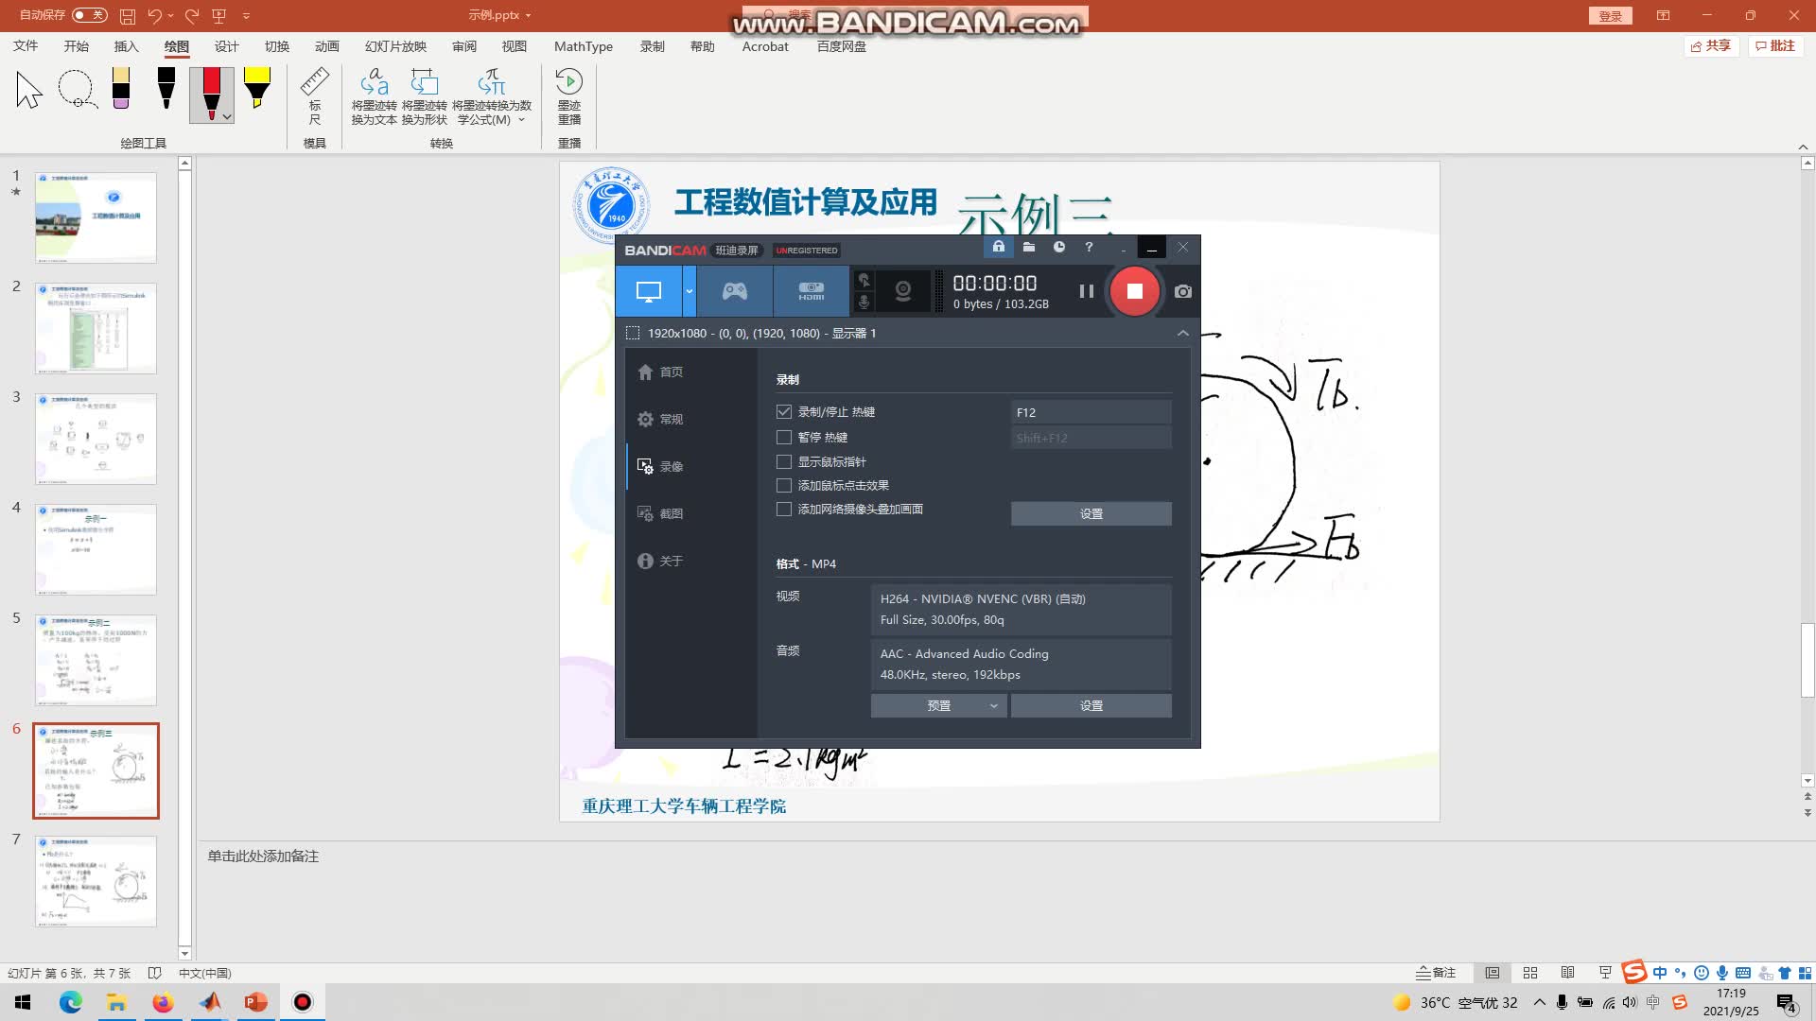Screen dimensions: 1816x1021
Task: Open the red pen color dropdown arrow
Action: click(x=225, y=117)
